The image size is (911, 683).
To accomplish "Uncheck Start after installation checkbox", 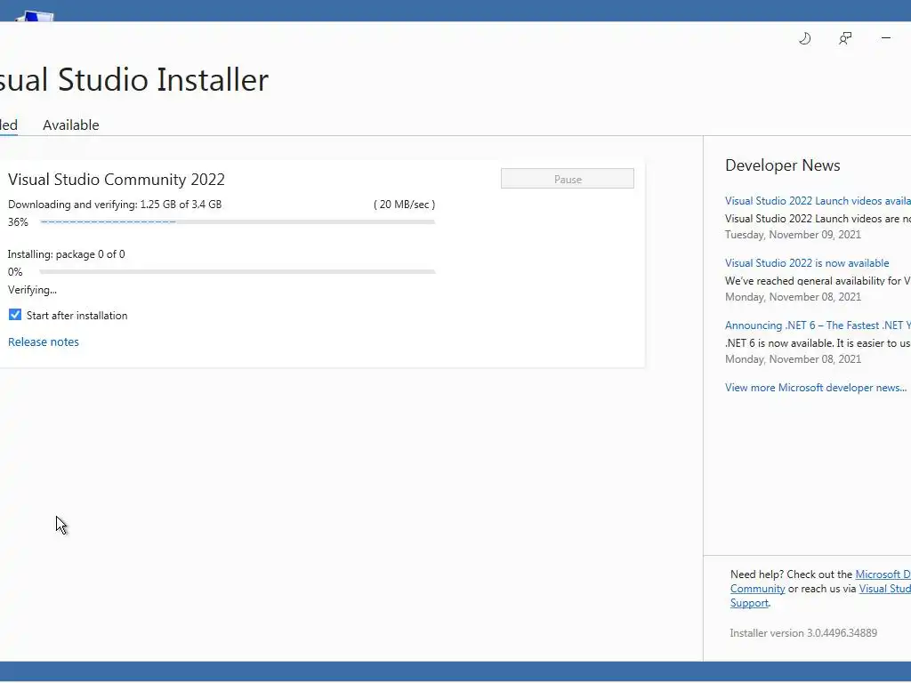I will 15,315.
